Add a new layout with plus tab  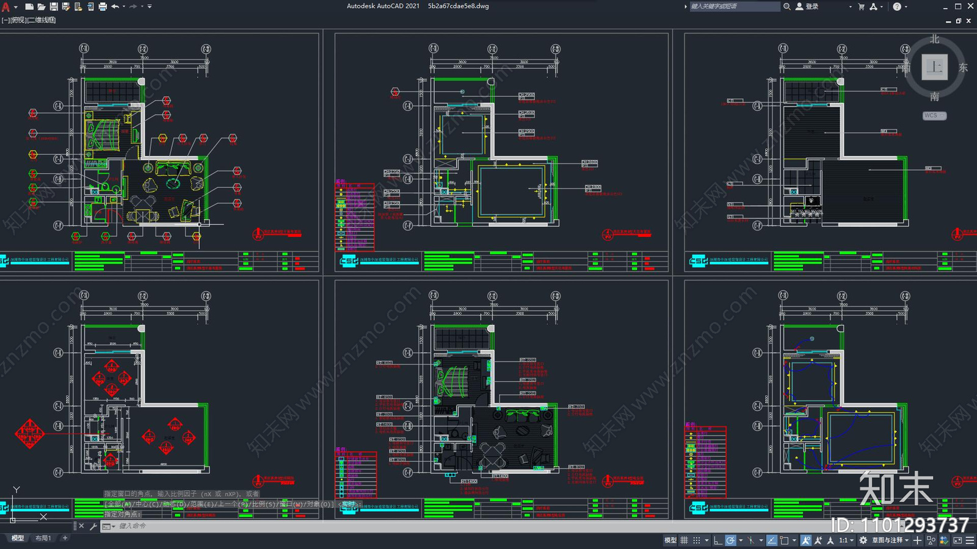tap(65, 538)
